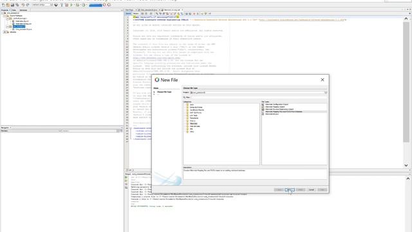The height and width of the screenshot is (232, 412).
Task: Expand the Libraries node in project tree
Action: (x=5, y=32)
